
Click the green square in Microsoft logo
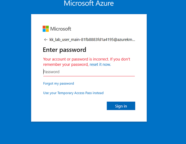pyautogui.click(x=47, y=27)
